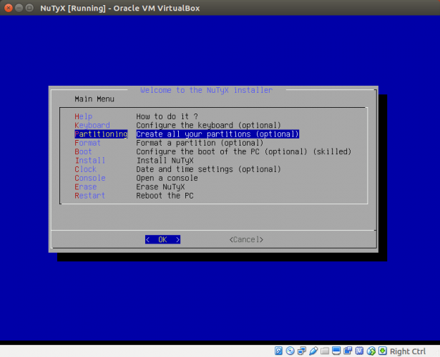Open the USB devices status icon
Screen dimensions: 440x357
(x=313, y=351)
